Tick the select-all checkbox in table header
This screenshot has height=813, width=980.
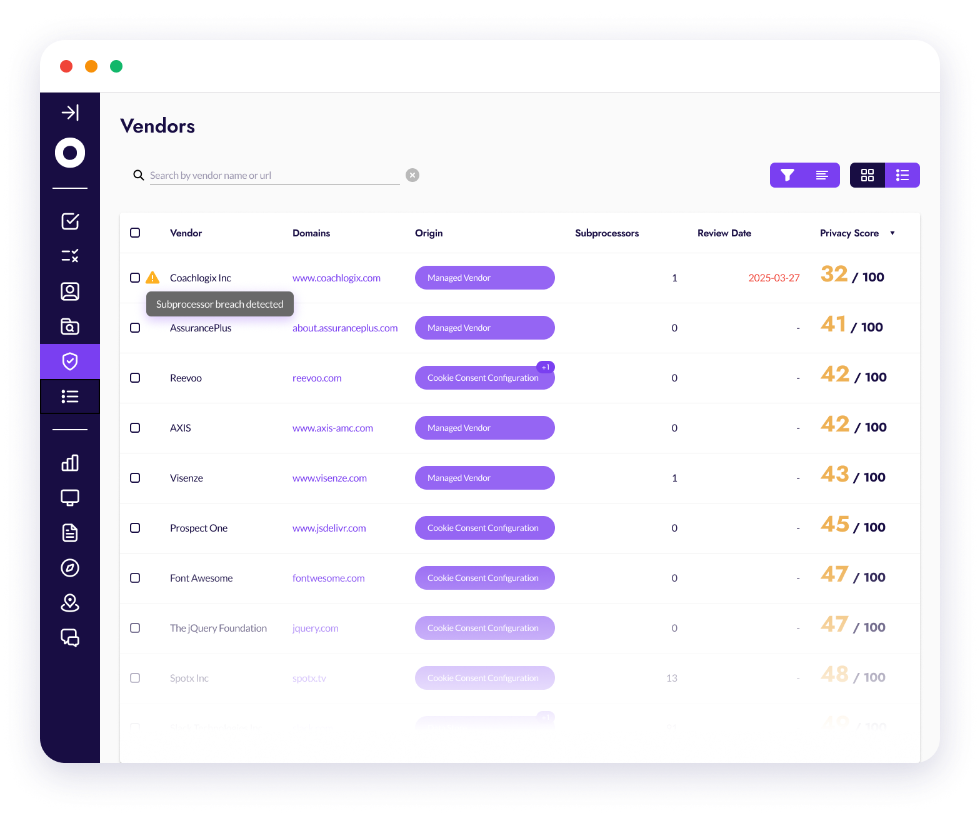coord(135,233)
